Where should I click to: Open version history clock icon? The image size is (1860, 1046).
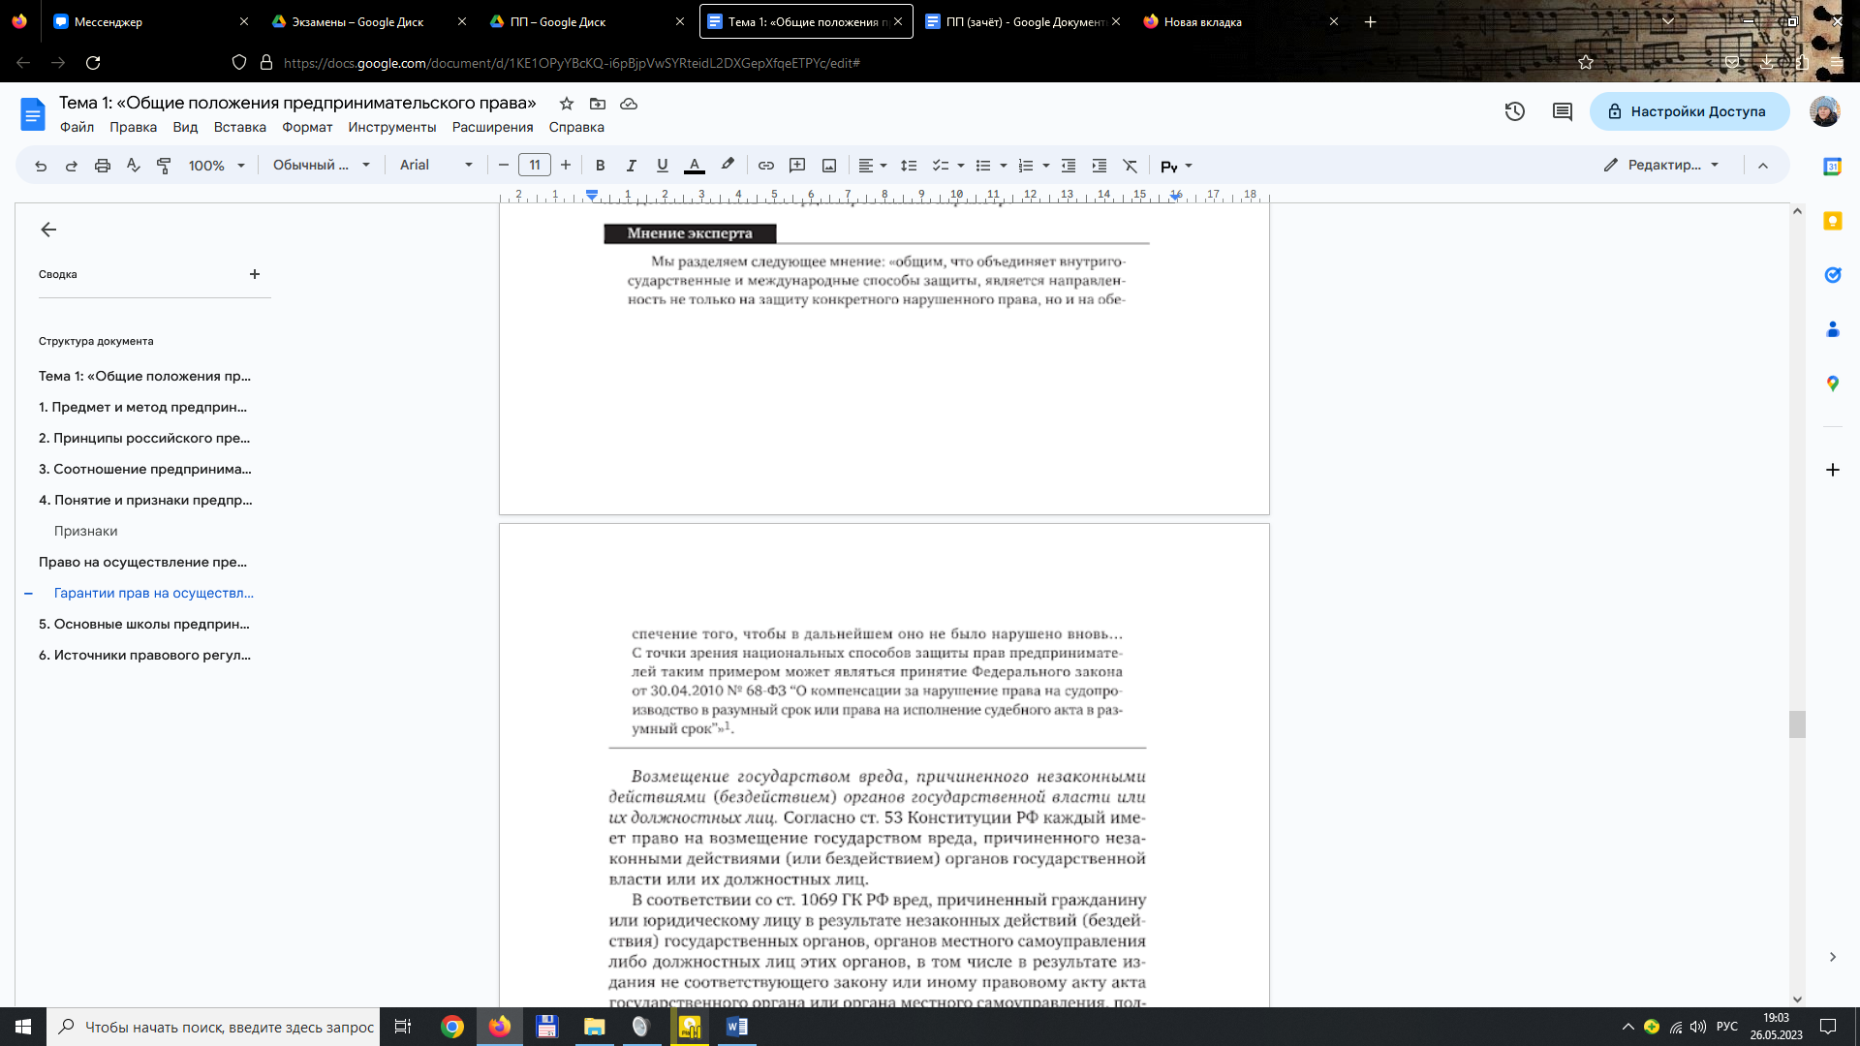(1515, 111)
